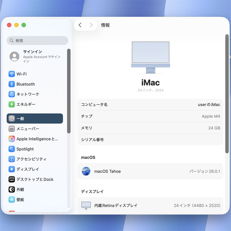Select メニューバー label in sidebar
Image resolution: width=231 pixels, height=231 pixels.
[28, 129]
